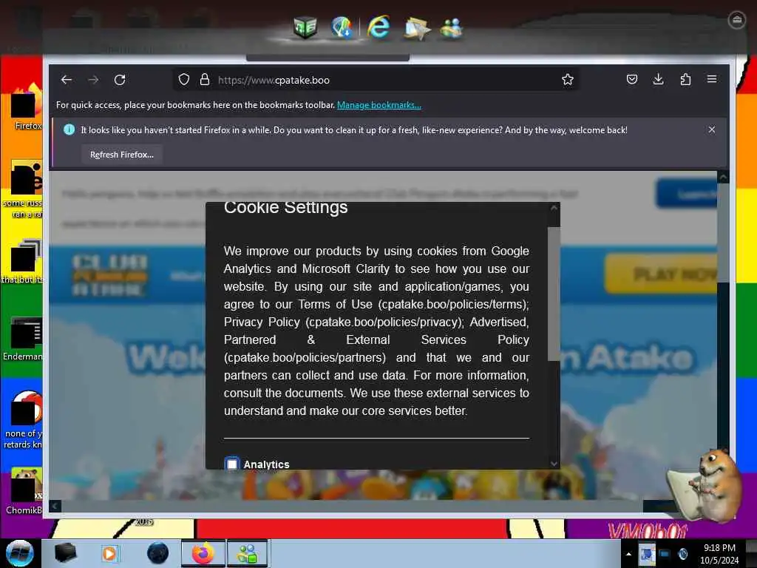Open the Manage bookmarks link
Screen dimensions: 757x568
point(379,105)
